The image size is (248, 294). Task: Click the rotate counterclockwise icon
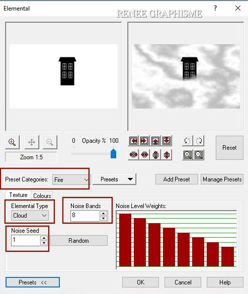[187, 141]
